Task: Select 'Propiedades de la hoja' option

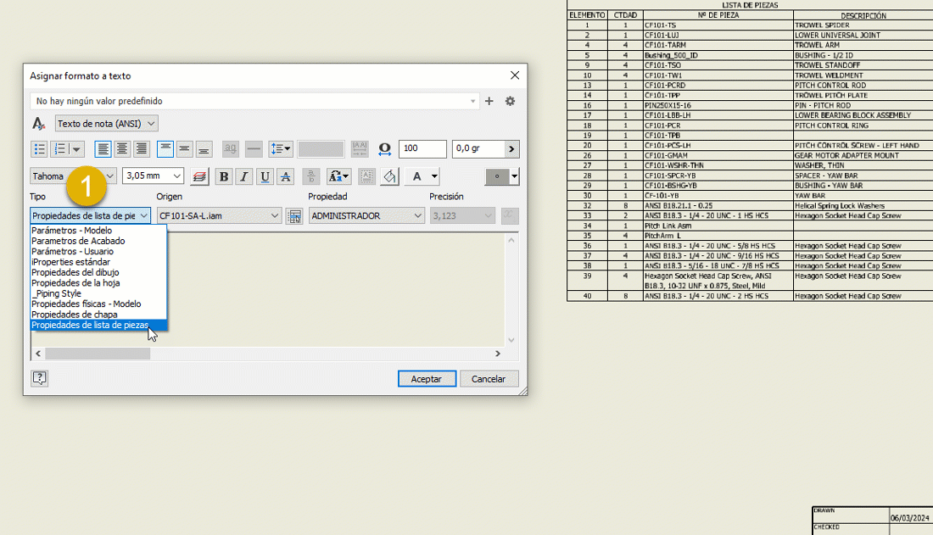Action: click(98, 282)
